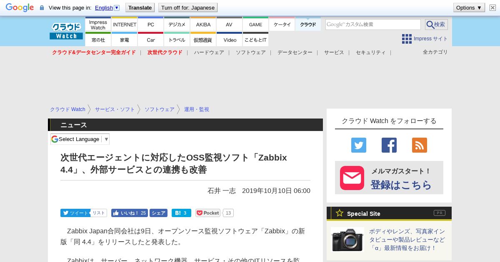Click the Special Site star icon
The height and width of the screenshot is (262, 500).
click(340, 213)
